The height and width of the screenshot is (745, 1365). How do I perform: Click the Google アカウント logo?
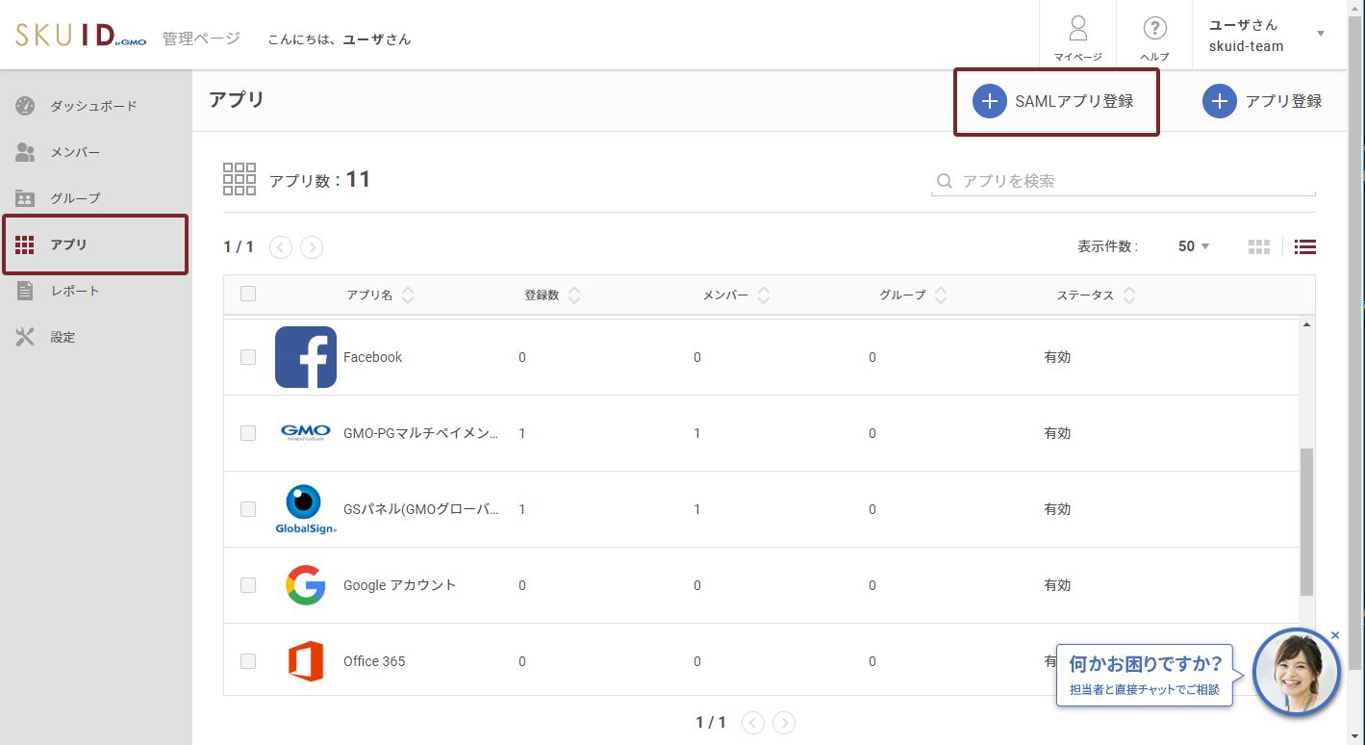tap(306, 585)
